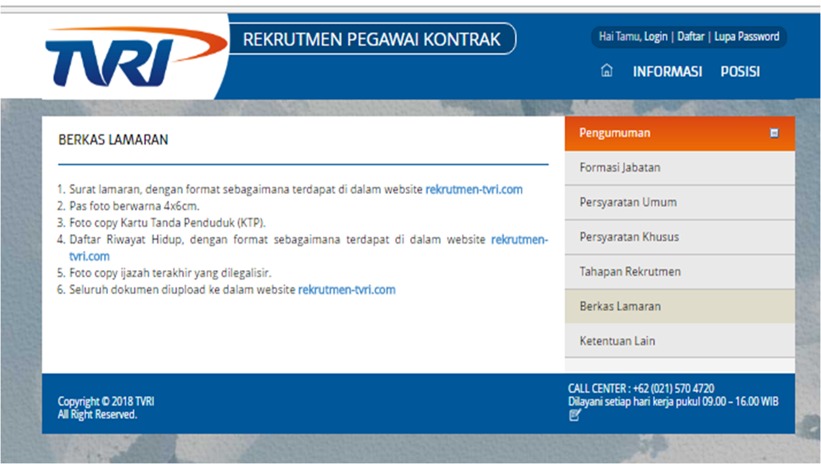The height and width of the screenshot is (464, 821).
Task: Click the text "Pas foto berwarna 4x6cm."
Action: click(134, 206)
